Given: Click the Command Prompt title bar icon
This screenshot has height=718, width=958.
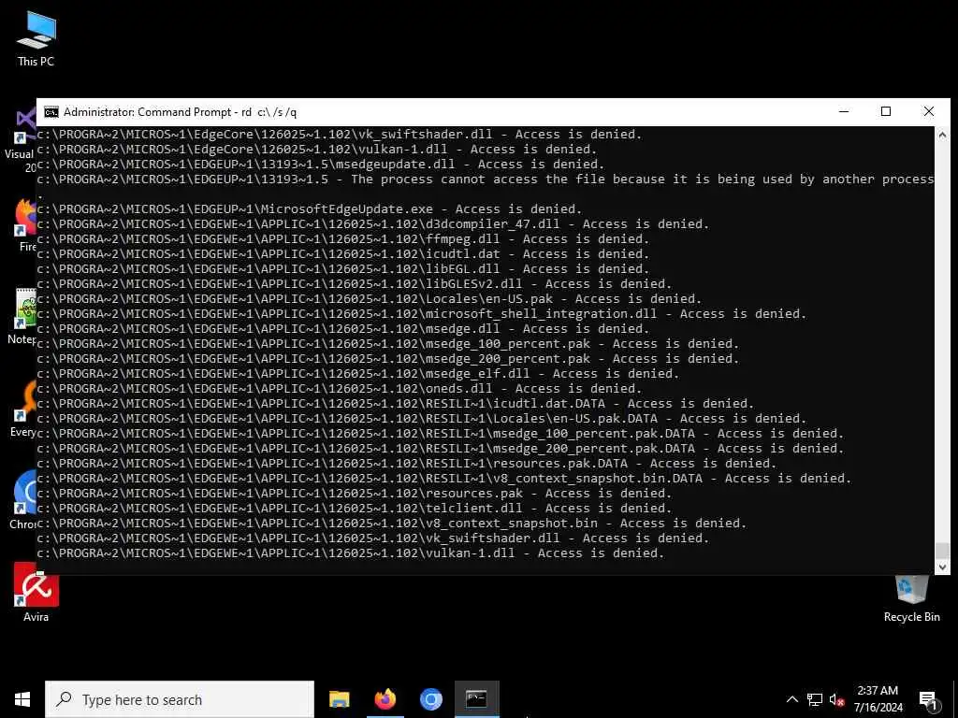Looking at the screenshot, I should tap(51, 112).
